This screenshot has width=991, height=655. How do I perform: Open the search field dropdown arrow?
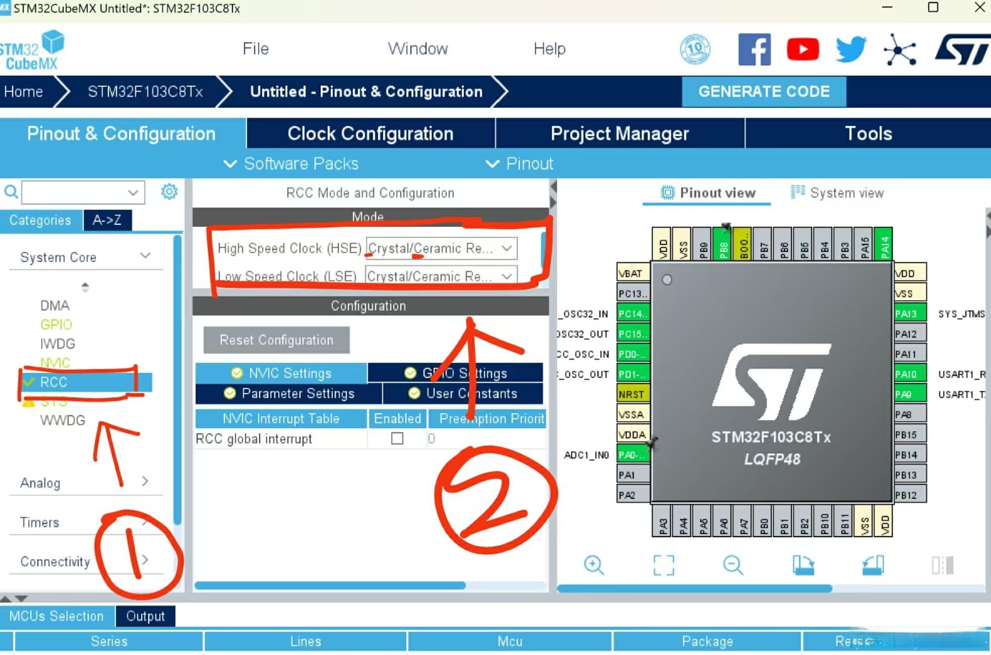coord(133,192)
